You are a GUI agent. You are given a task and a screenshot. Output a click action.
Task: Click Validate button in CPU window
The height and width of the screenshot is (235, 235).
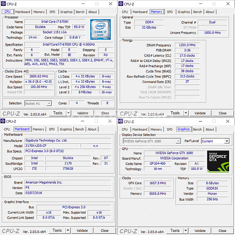(83, 113)
